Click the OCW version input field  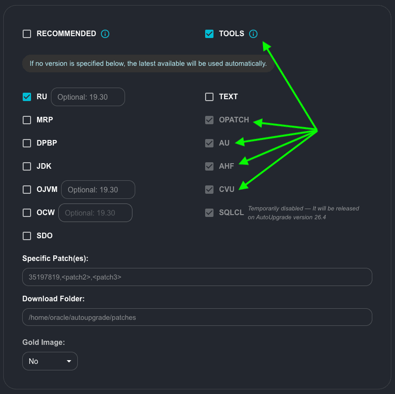(x=95, y=213)
